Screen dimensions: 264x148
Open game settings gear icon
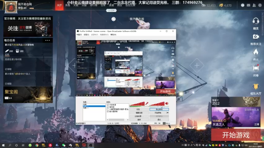260,5
